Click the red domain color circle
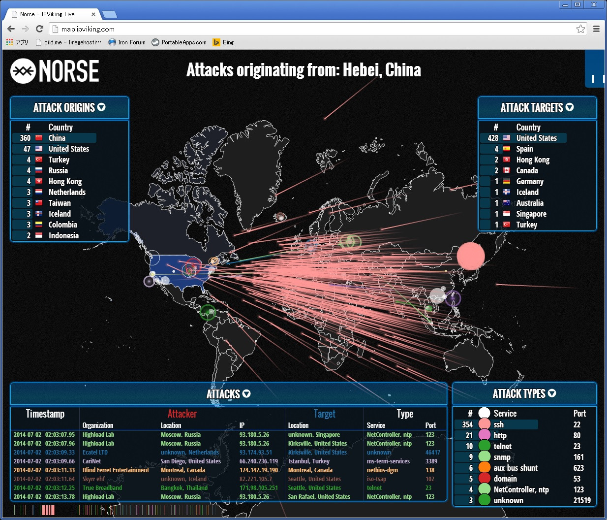 tap(485, 479)
